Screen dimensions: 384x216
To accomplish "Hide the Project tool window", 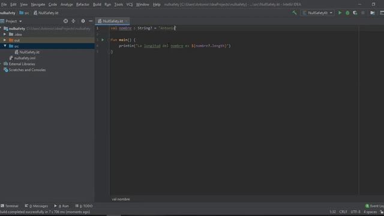I will point(91,21).
